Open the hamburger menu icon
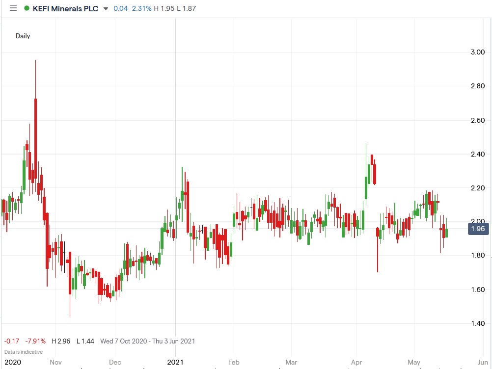Screen dimensions: 492x369 point(13,8)
